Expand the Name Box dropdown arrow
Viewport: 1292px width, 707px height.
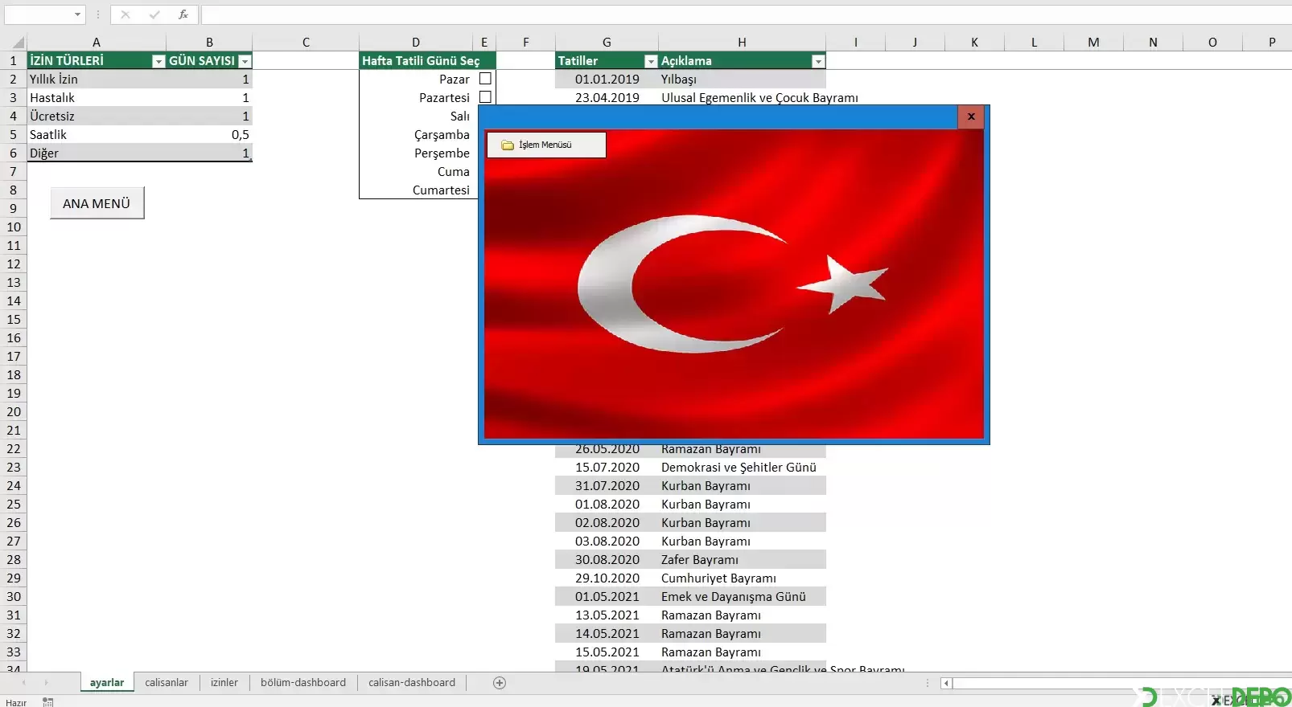click(78, 14)
